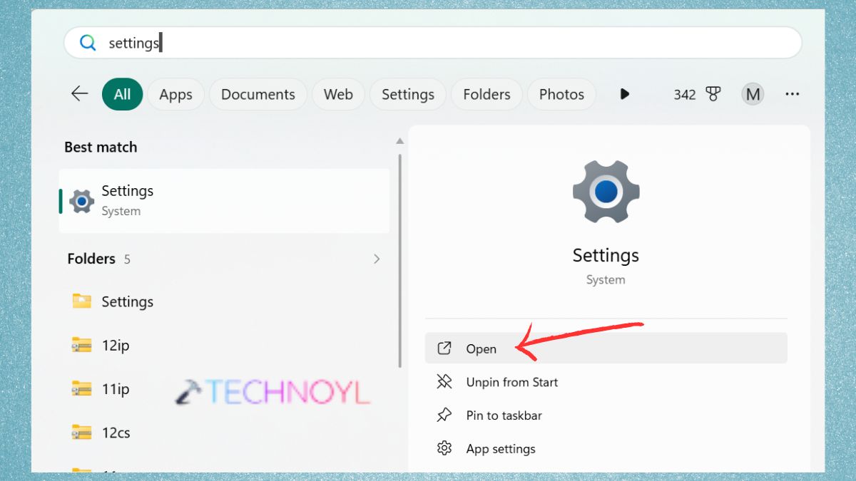Viewport: 856px width, 481px height.
Task: Open more options with the ellipsis menu
Action: pyautogui.click(x=792, y=93)
